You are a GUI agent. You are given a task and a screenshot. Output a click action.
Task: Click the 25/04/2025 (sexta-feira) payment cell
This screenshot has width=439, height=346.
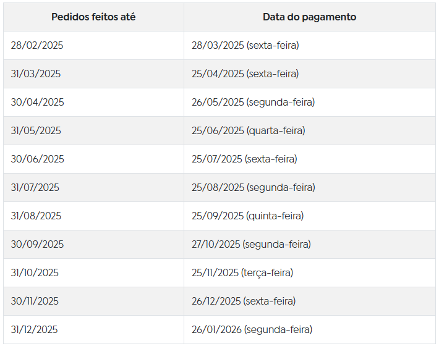[x=310, y=74]
